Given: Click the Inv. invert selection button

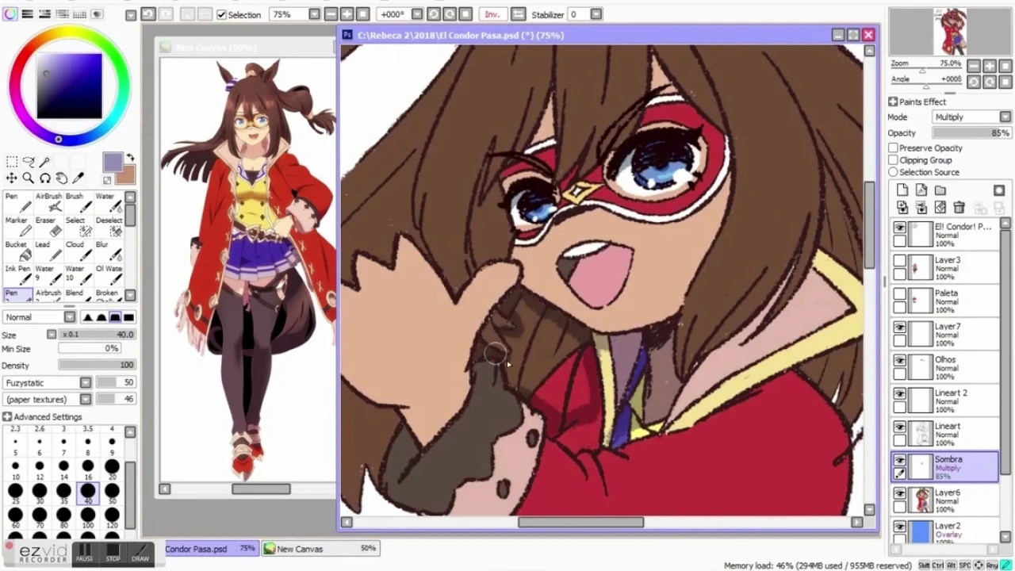Looking at the screenshot, I should point(492,14).
